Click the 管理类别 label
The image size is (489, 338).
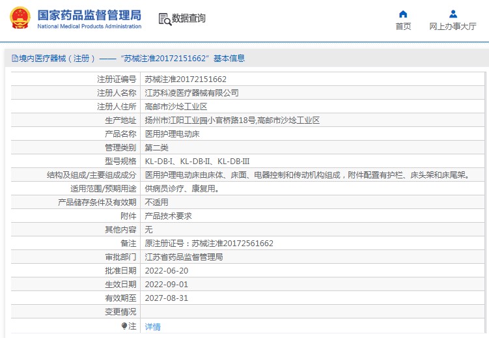pos(120,148)
